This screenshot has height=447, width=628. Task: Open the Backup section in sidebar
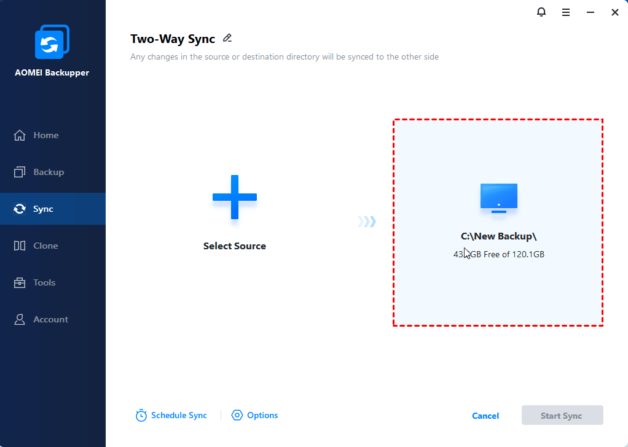tap(52, 172)
